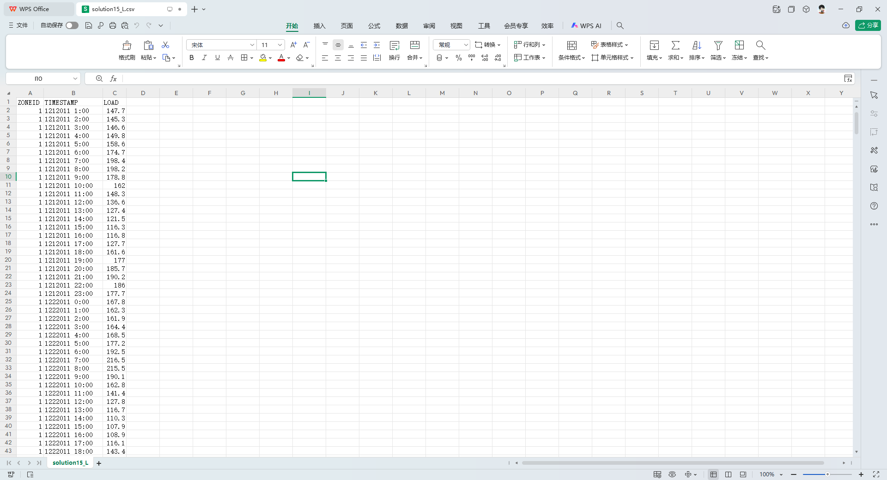This screenshot has width=887, height=480.
Task: Click the Cell Style (单元格样式) button
Action: pos(613,58)
